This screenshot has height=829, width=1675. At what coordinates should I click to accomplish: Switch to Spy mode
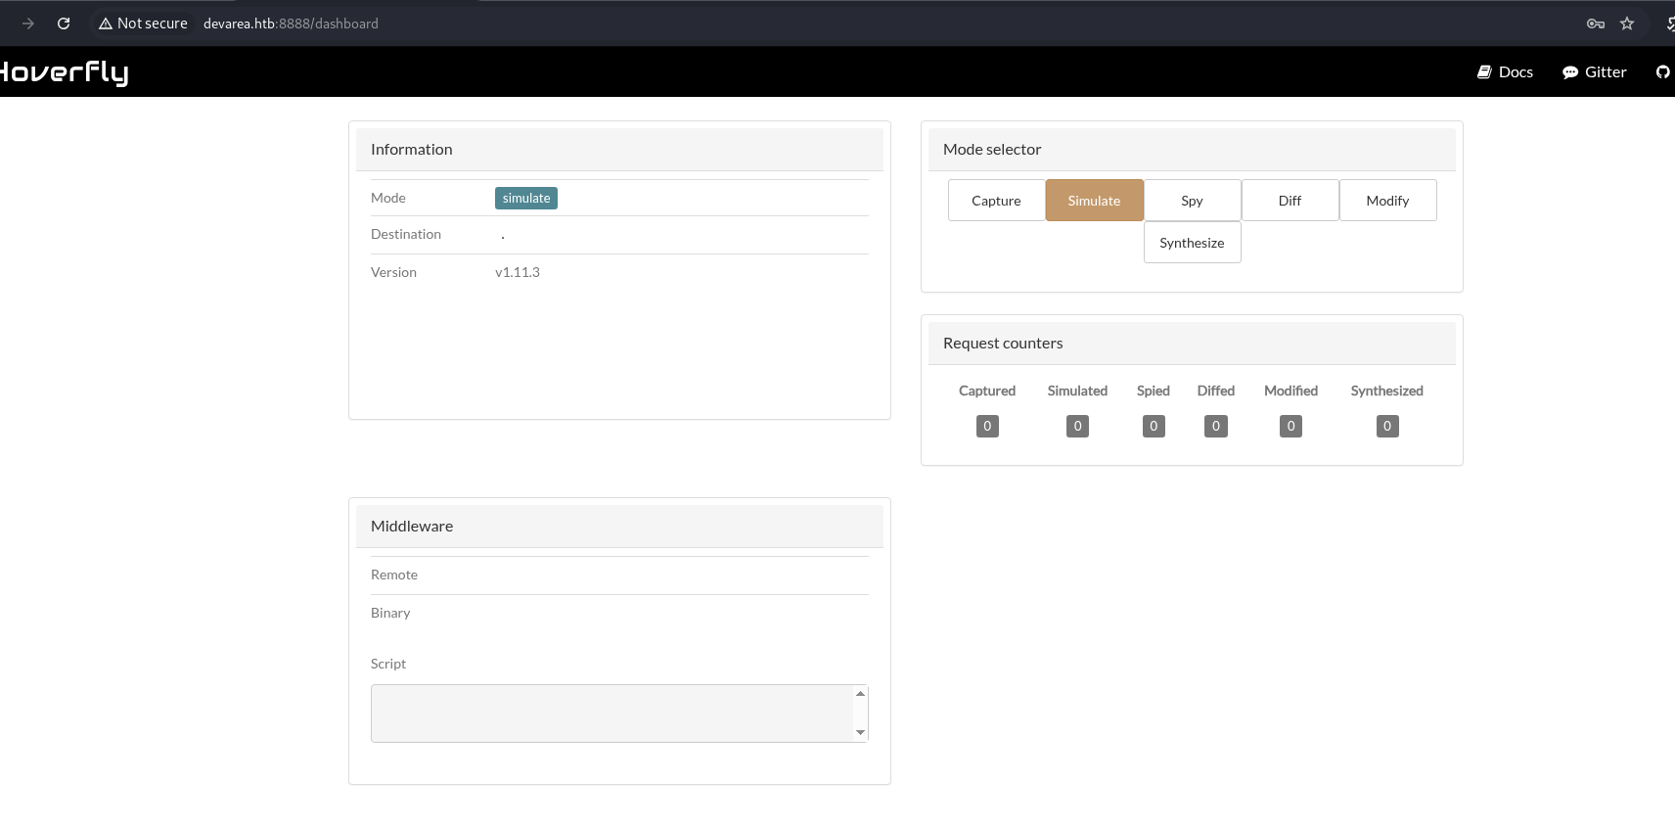tap(1192, 201)
